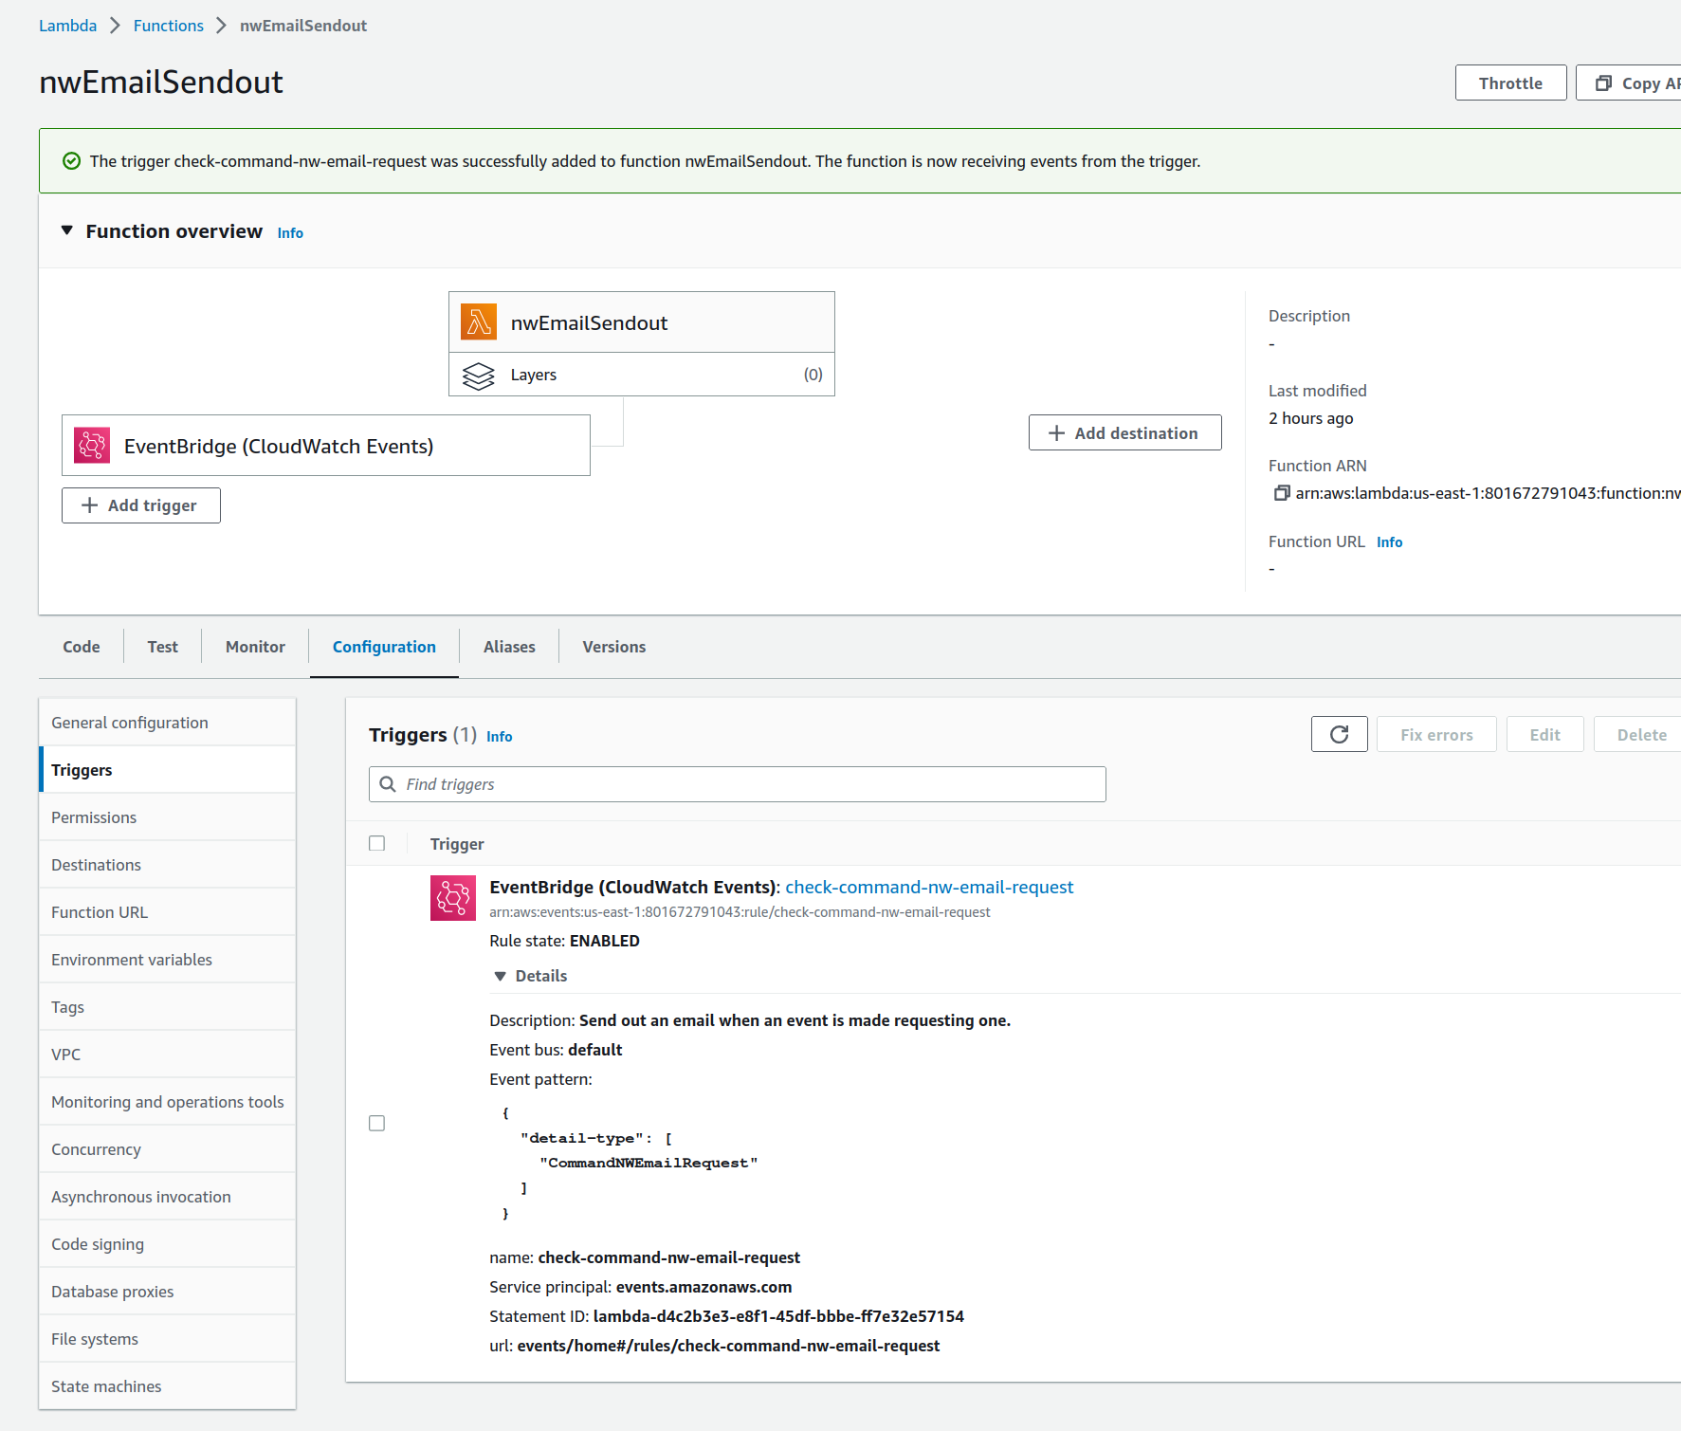The width and height of the screenshot is (1681, 1431).
Task: Go to Functions breadcrumb link
Action: coord(169,26)
